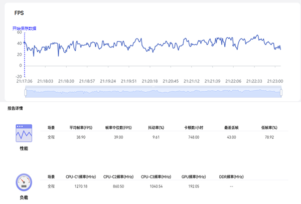This screenshot has height=204, width=301.
Task: Select the 748.00 stutter count value
Action: tap(194, 136)
